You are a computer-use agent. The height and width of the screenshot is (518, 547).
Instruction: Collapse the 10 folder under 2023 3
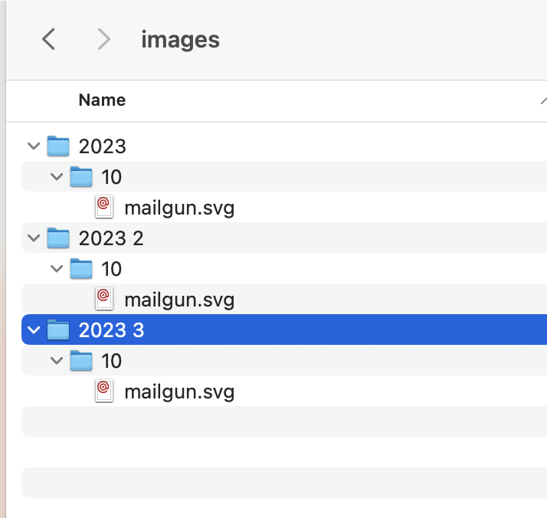[57, 360]
